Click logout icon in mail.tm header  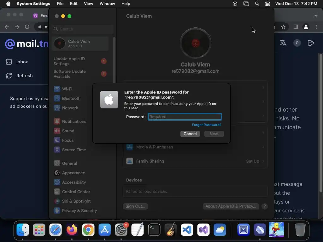tap(311, 43)
